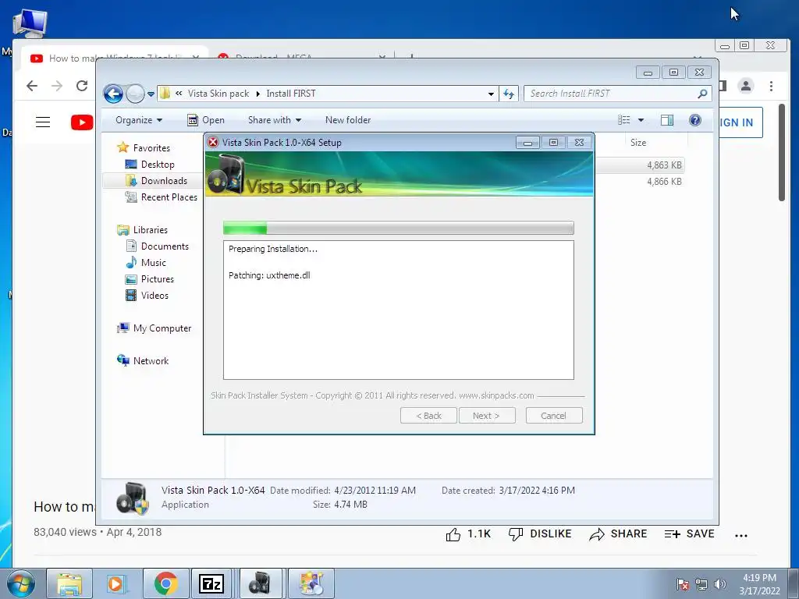Click the Patching: uxtheme.dll log line
This screenshot has width=799, height=599.
pyautogui.click(x=269, y=275)
